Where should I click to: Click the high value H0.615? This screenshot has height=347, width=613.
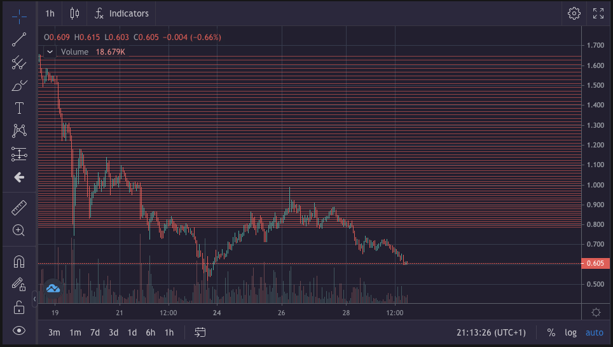pyautogui.click(x=87, y=37)
